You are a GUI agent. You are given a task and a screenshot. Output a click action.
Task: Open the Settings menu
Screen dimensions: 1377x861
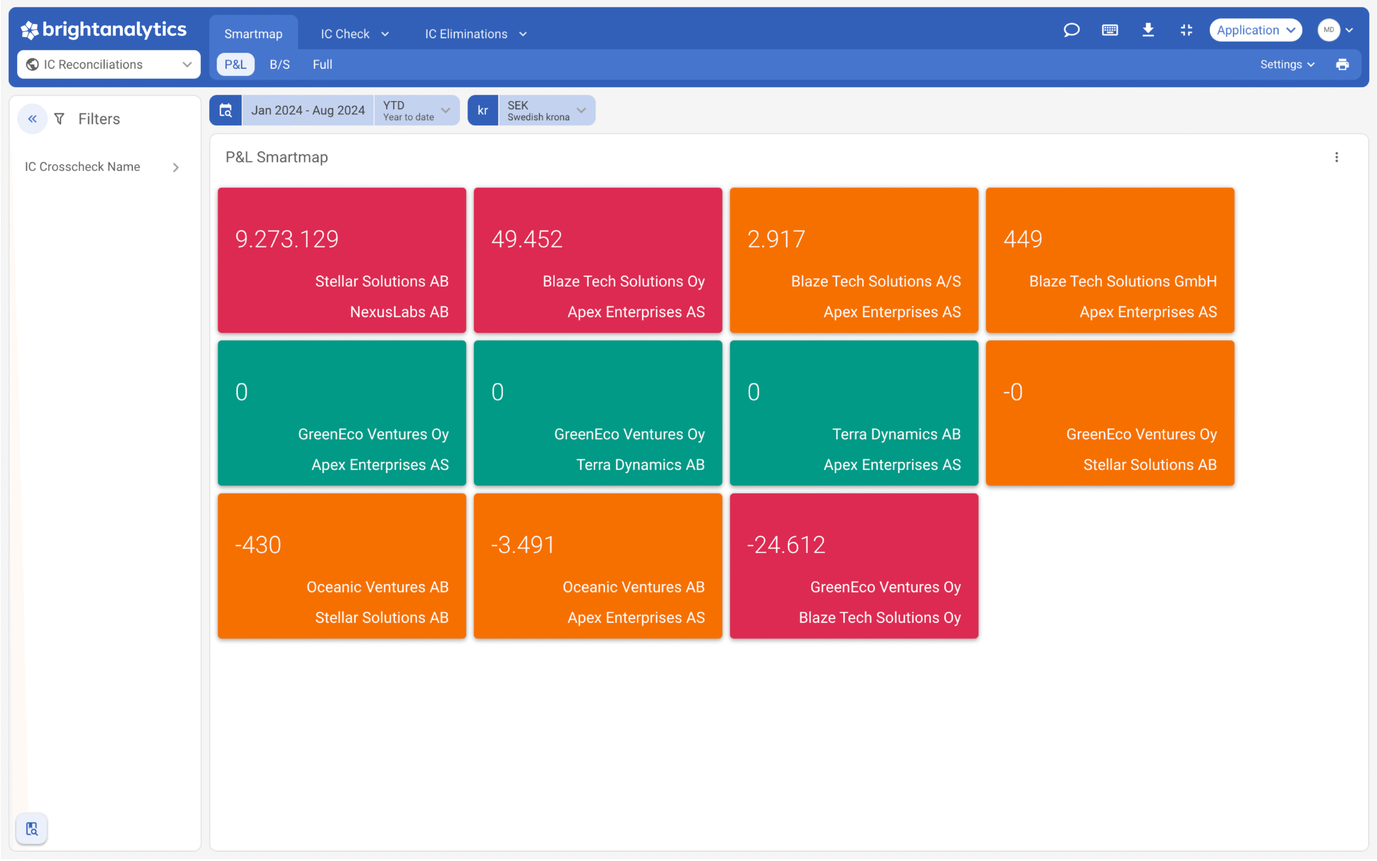pyautogui.click(x=1287, y=65)
